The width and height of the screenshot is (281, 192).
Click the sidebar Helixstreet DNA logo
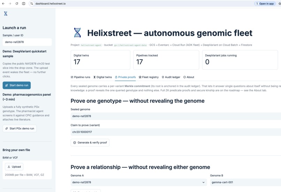(x=6, y=14)
